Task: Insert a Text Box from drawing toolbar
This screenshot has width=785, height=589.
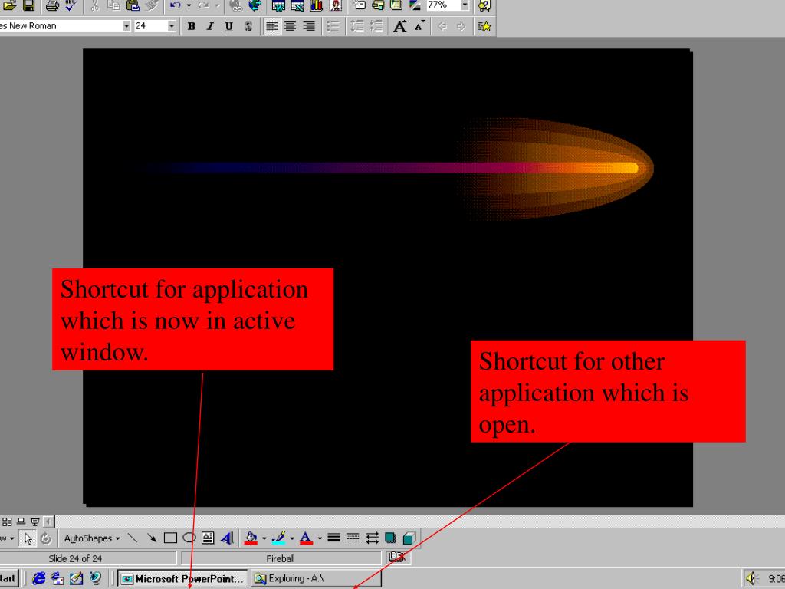Action: [x=207, y=538]
